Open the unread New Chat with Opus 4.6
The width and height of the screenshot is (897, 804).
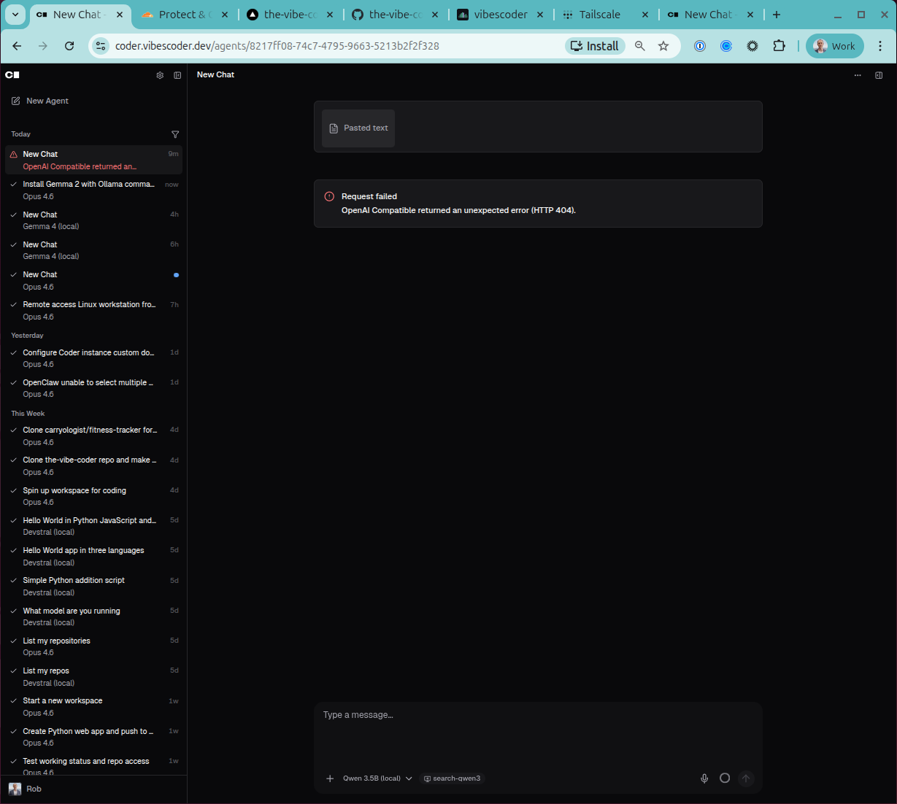coord(93,280)
